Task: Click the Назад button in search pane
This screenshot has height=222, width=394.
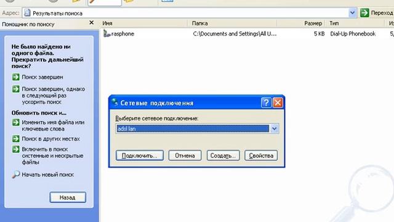Action: (x=68, y=197)
